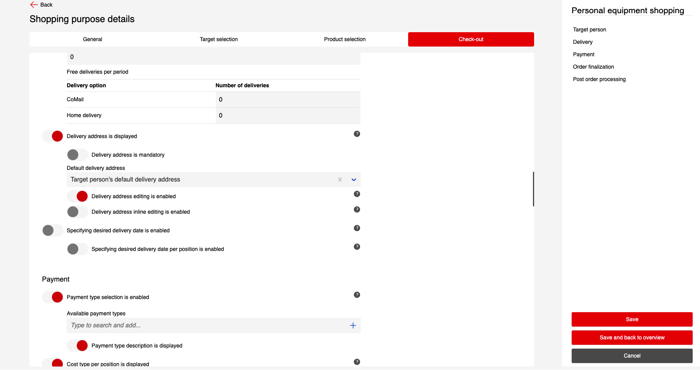Click Save and back to overview button
The image size is (700, 370).
[632, 337]
